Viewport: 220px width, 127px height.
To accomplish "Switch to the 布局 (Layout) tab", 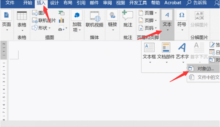I will pyautogui.click(x=68, y=3).
